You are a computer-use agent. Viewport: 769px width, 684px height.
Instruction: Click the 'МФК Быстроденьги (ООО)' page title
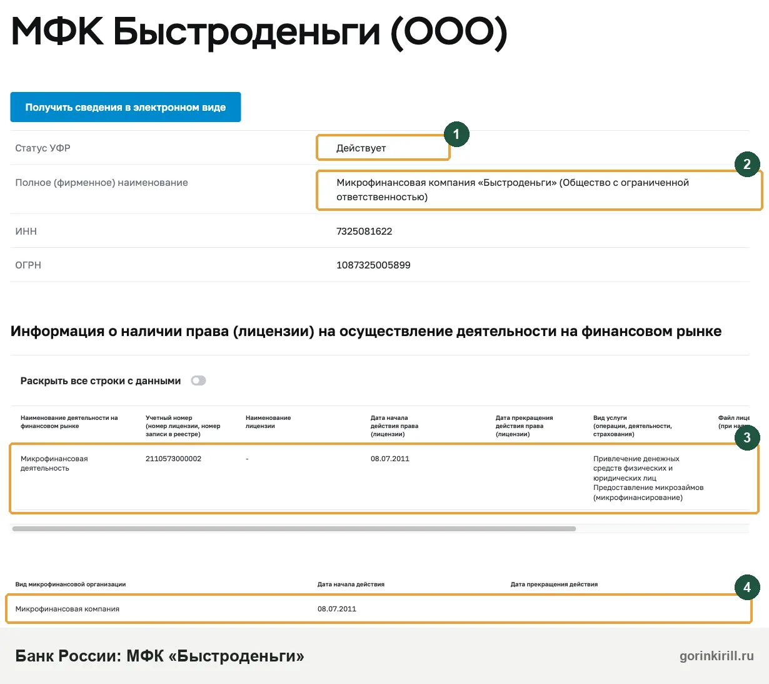(x=259, y=33)
